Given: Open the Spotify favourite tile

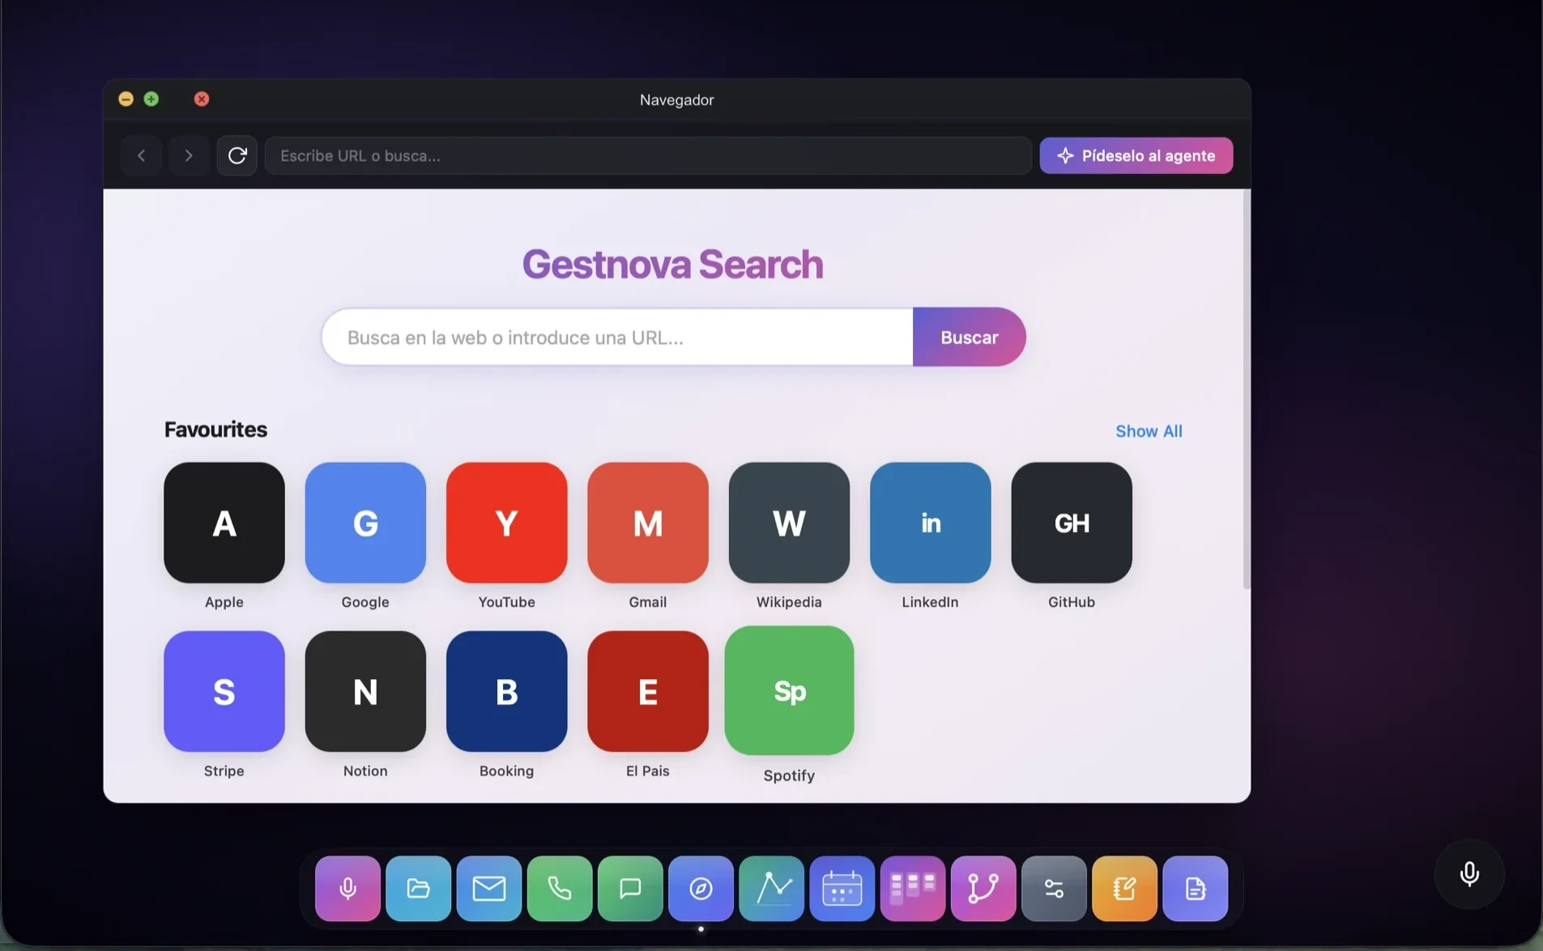Looking at the screenshot, I should point(789,690).
